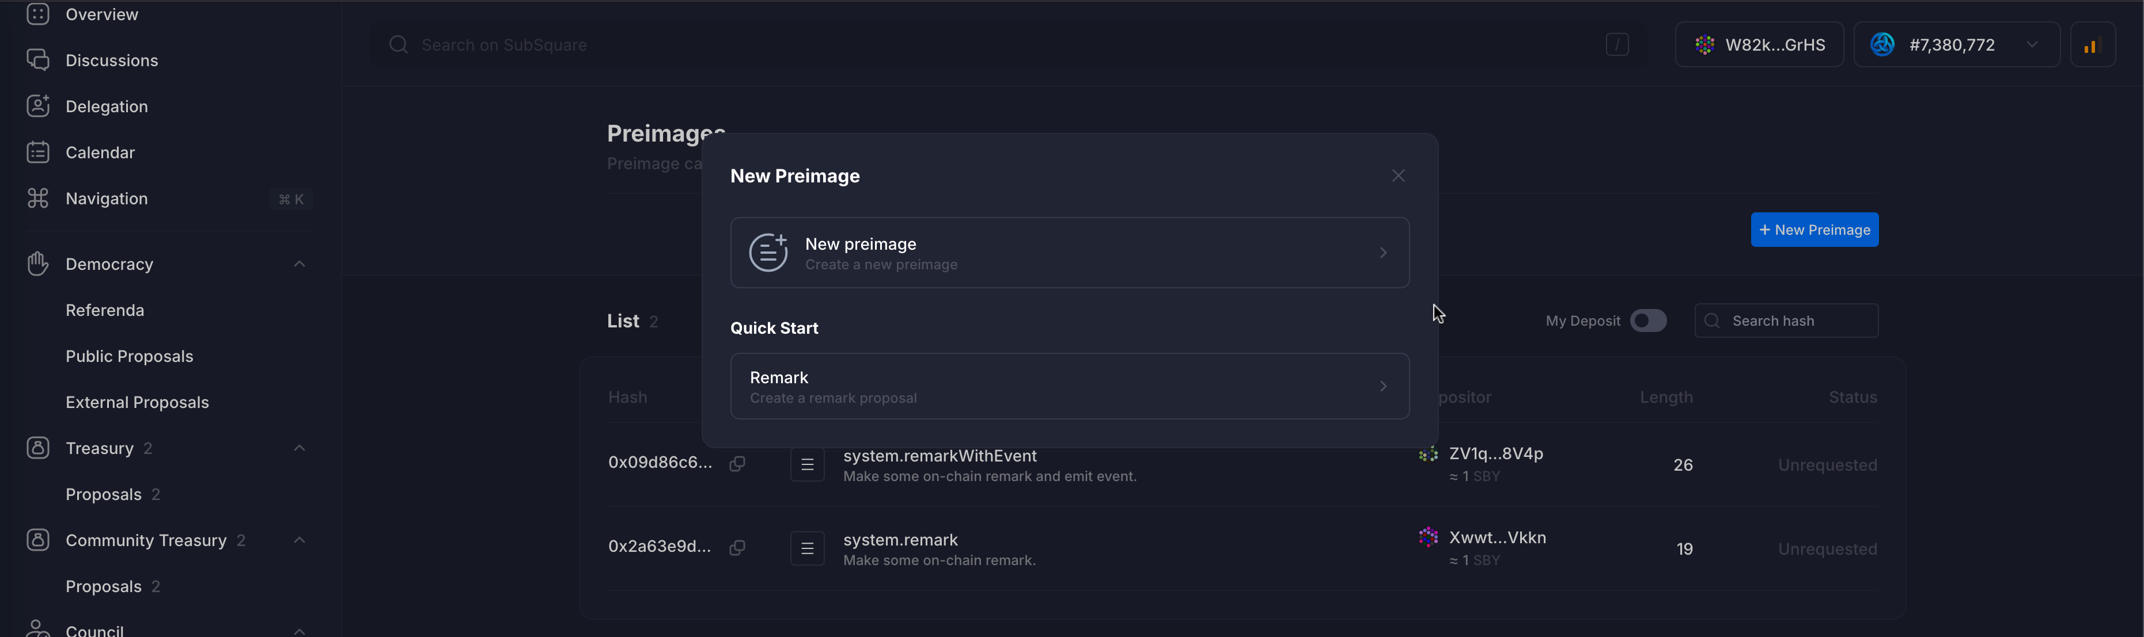
Task: Choose Remark to create a remark proposal
Action: click(1069, 386)
